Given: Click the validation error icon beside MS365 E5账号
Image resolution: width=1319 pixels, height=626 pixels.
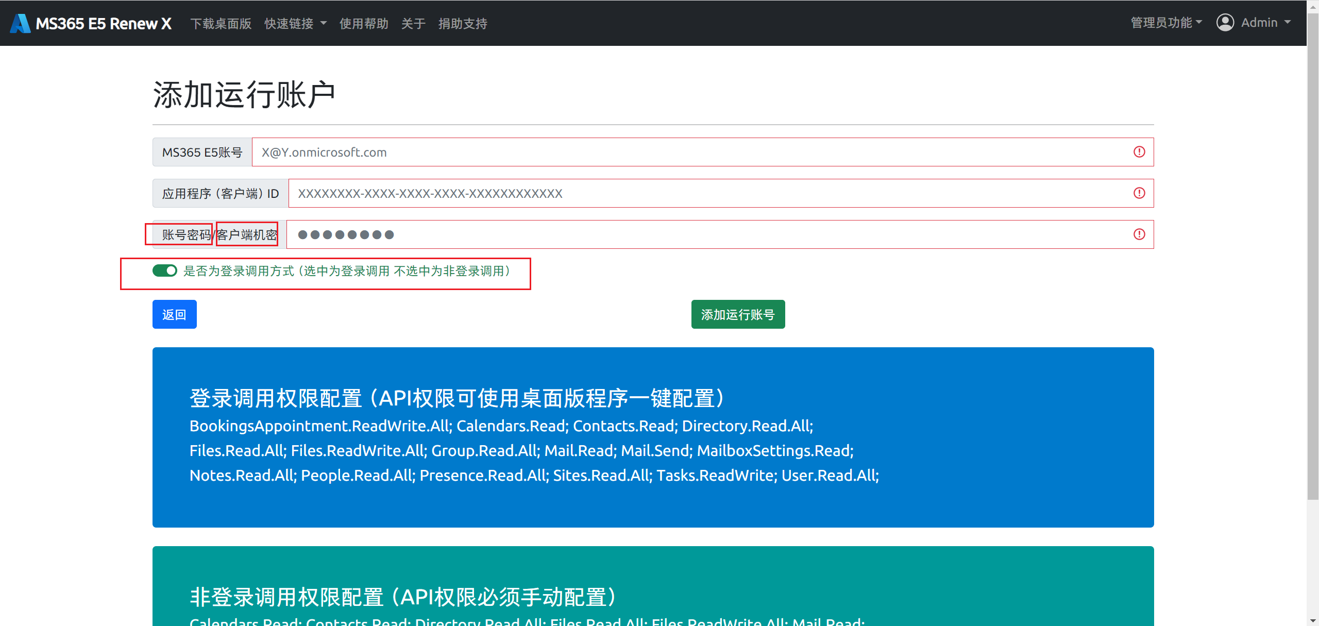Looking at the screenshot, I should 1139,151.
